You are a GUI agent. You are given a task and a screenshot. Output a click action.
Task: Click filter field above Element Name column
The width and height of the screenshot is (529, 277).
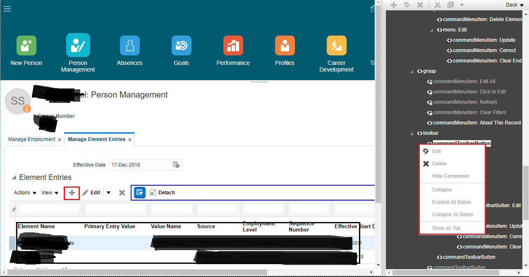[x=49, y=209]
